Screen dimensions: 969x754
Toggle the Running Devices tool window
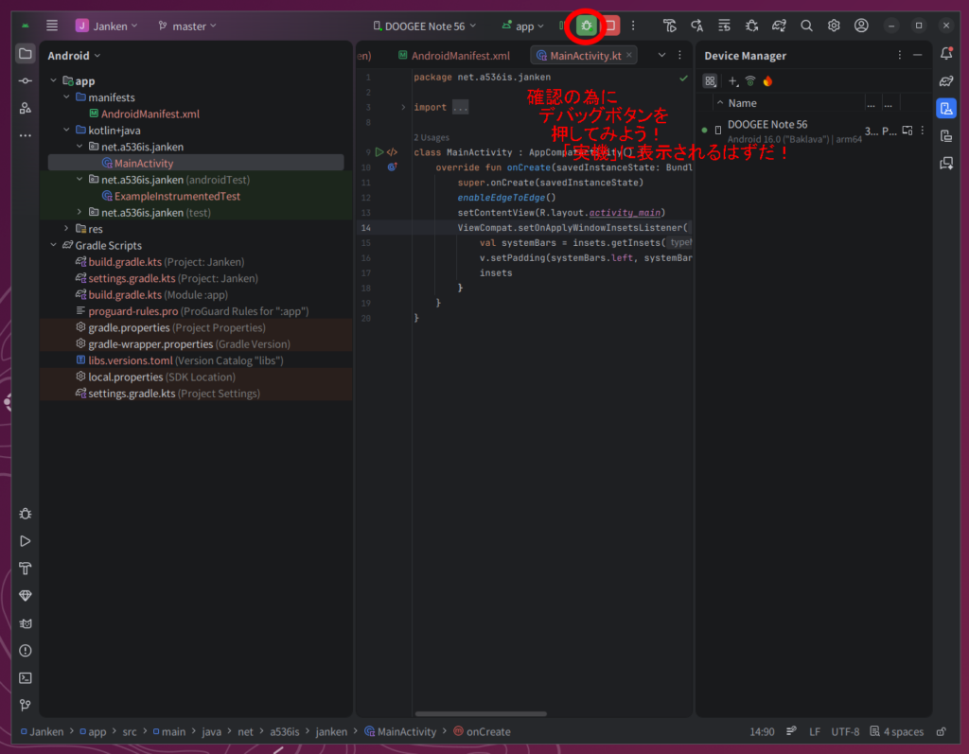[945, 136]
